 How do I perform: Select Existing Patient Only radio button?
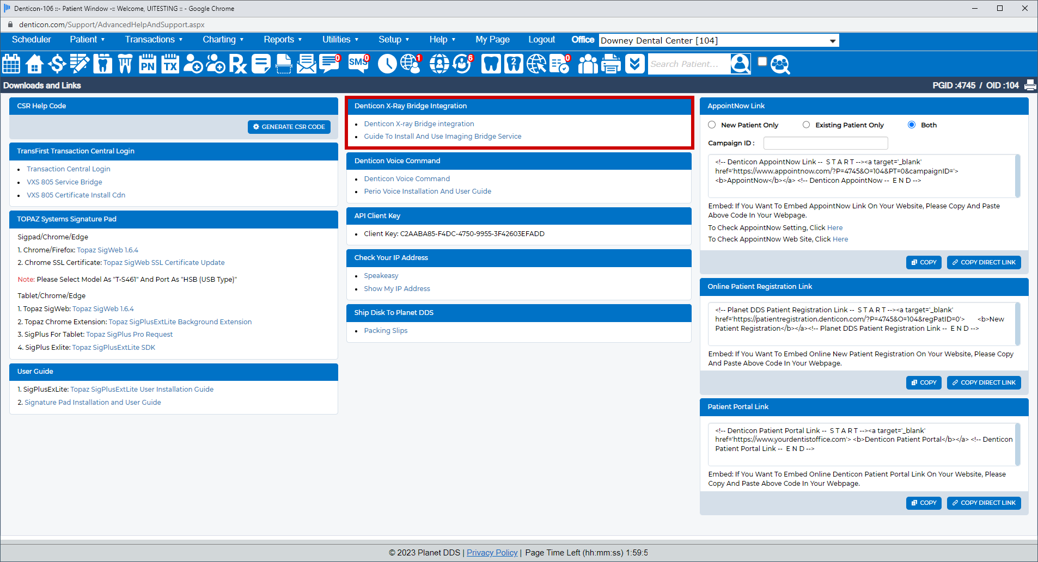806,125
